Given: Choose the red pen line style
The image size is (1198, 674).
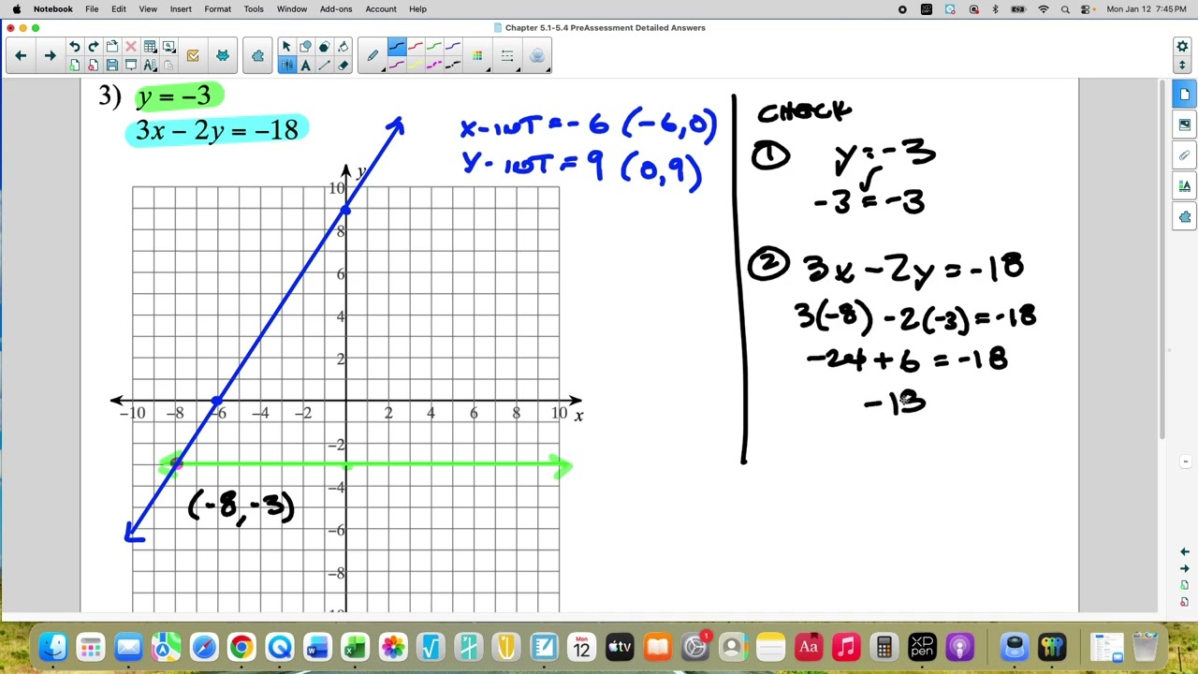Looking at the screenshot, I should click(x=416, y=47).
